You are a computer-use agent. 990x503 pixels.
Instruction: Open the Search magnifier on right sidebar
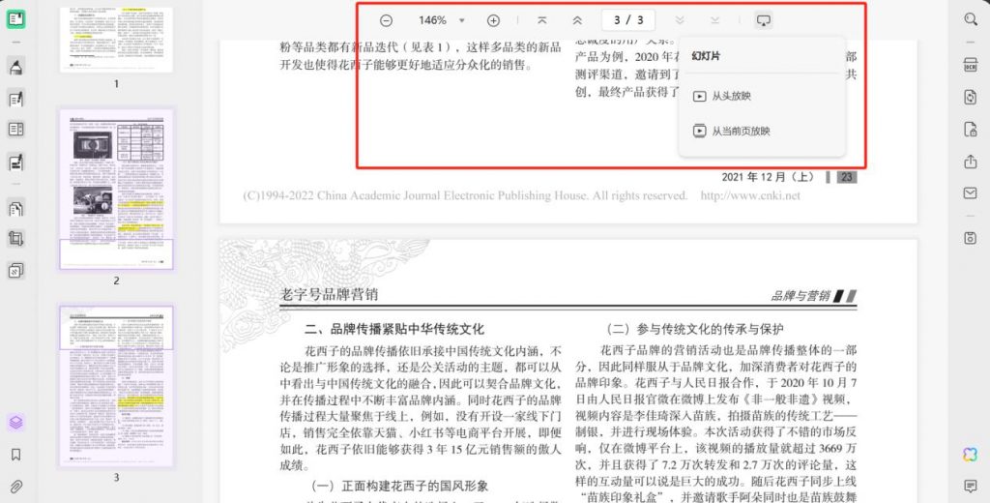pyautogui.click(x=971, y=19)
